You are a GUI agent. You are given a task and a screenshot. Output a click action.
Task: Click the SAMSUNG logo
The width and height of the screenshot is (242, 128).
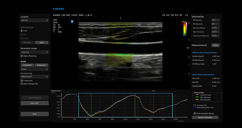[x=58, y=9]
